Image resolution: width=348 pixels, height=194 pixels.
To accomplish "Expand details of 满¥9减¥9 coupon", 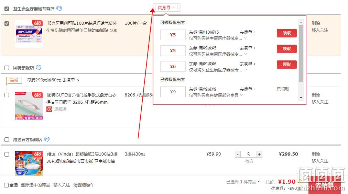I will pos(242,95).
